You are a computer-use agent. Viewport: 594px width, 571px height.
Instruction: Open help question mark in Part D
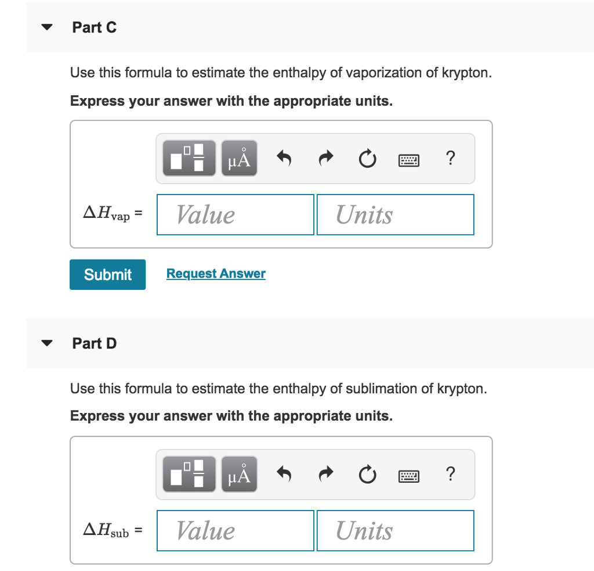450,474
